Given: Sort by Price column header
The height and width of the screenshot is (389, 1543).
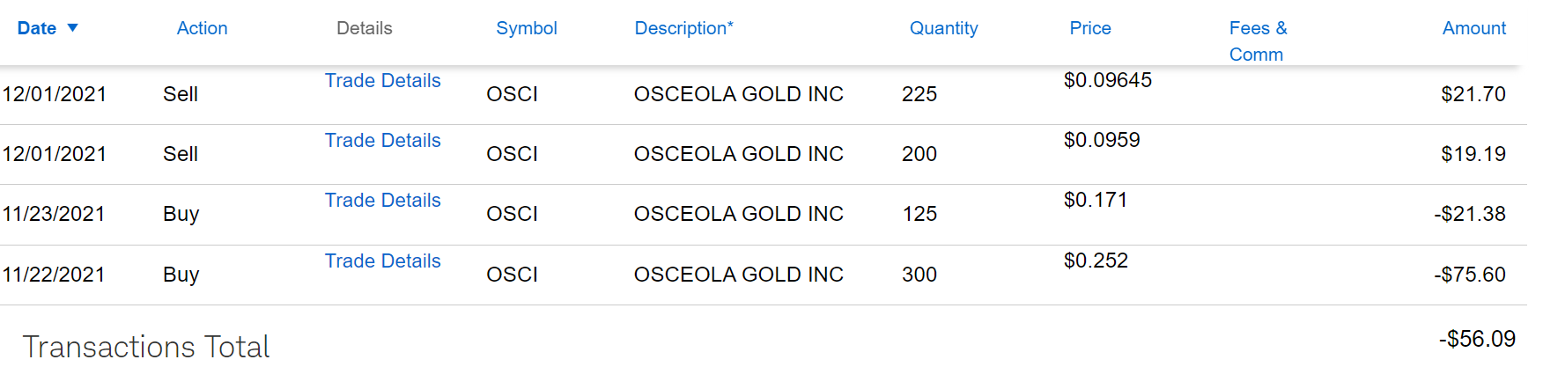Looking at the screenshot, I should 1089,28.
